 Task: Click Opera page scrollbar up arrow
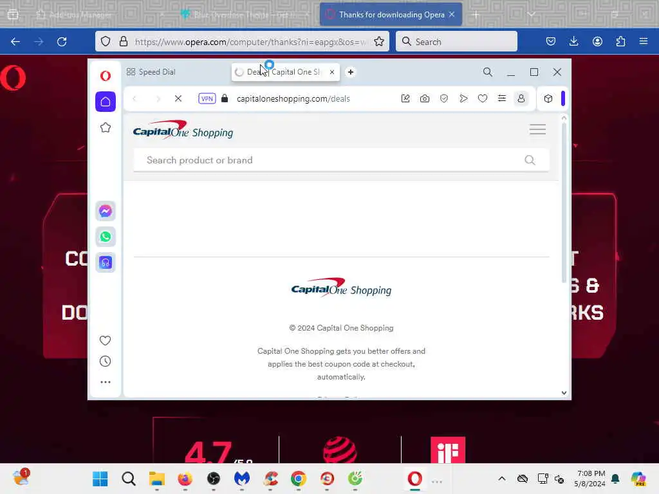(564, 118)
